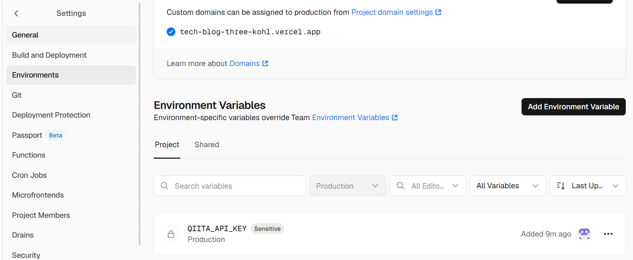Switch to the Shared tab
Image resolution: width=633 pixels, height=260 pixels.
pos(207,145)
